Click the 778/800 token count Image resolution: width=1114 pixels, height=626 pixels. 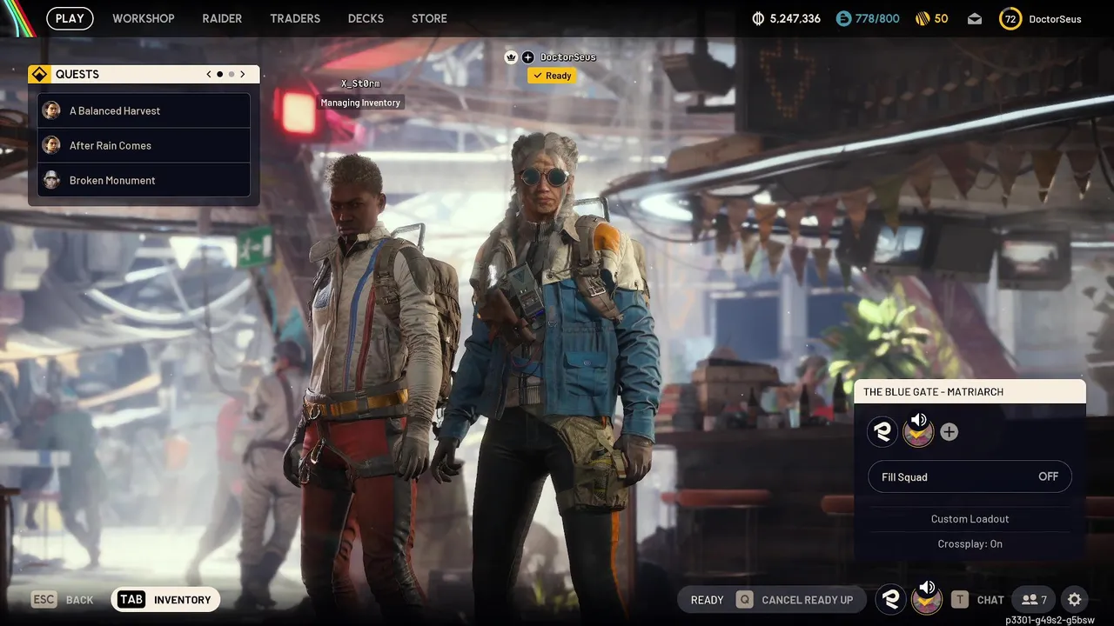877,18
